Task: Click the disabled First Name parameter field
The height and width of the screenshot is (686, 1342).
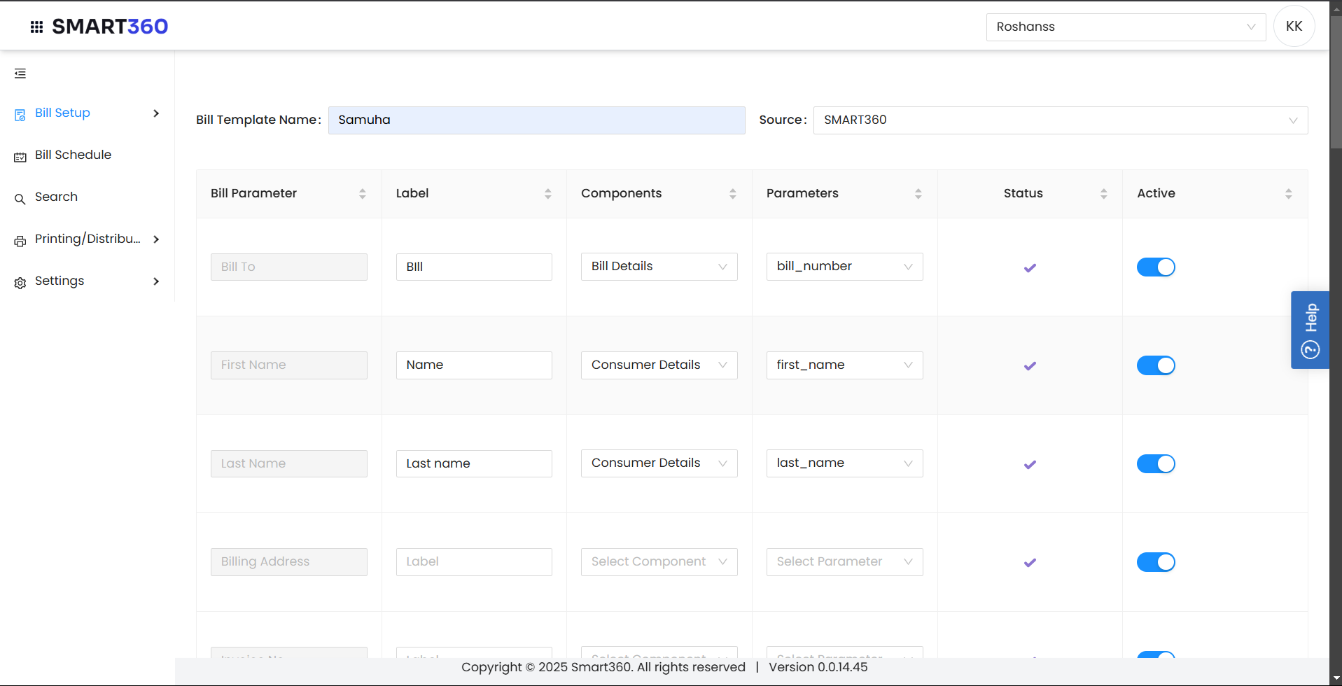Action: click(x=288, y=365)
